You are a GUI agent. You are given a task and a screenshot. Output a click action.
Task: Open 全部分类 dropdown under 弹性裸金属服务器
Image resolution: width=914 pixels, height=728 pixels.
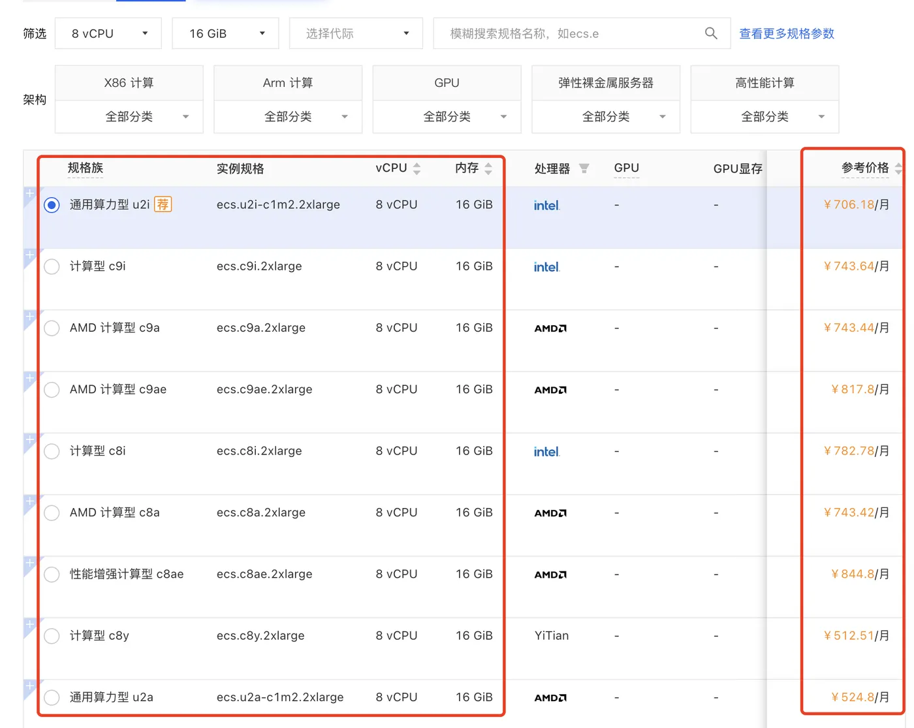[x=606, y=117]
